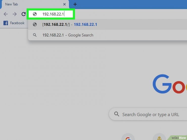Click the blue 192.168.22.1 link text
The height and width of the screenshot is (140, 187).
click(85, 24)
